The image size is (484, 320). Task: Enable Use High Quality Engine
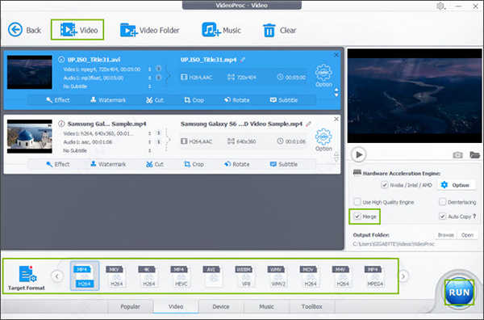click(357, 202)
